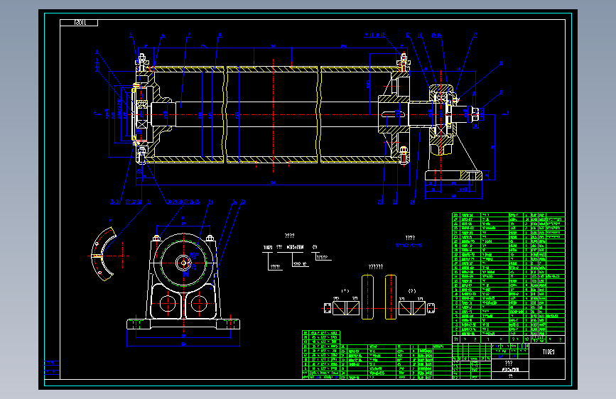This screenshot has height=399, width=616.
Task: Click the keyway slot on the right hub
Action: coord(393,114)
